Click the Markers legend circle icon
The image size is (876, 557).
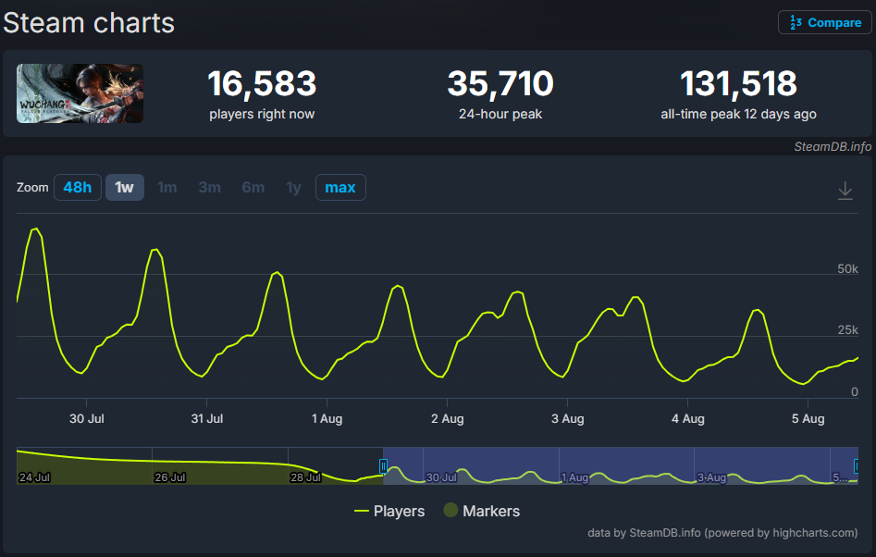450,511
